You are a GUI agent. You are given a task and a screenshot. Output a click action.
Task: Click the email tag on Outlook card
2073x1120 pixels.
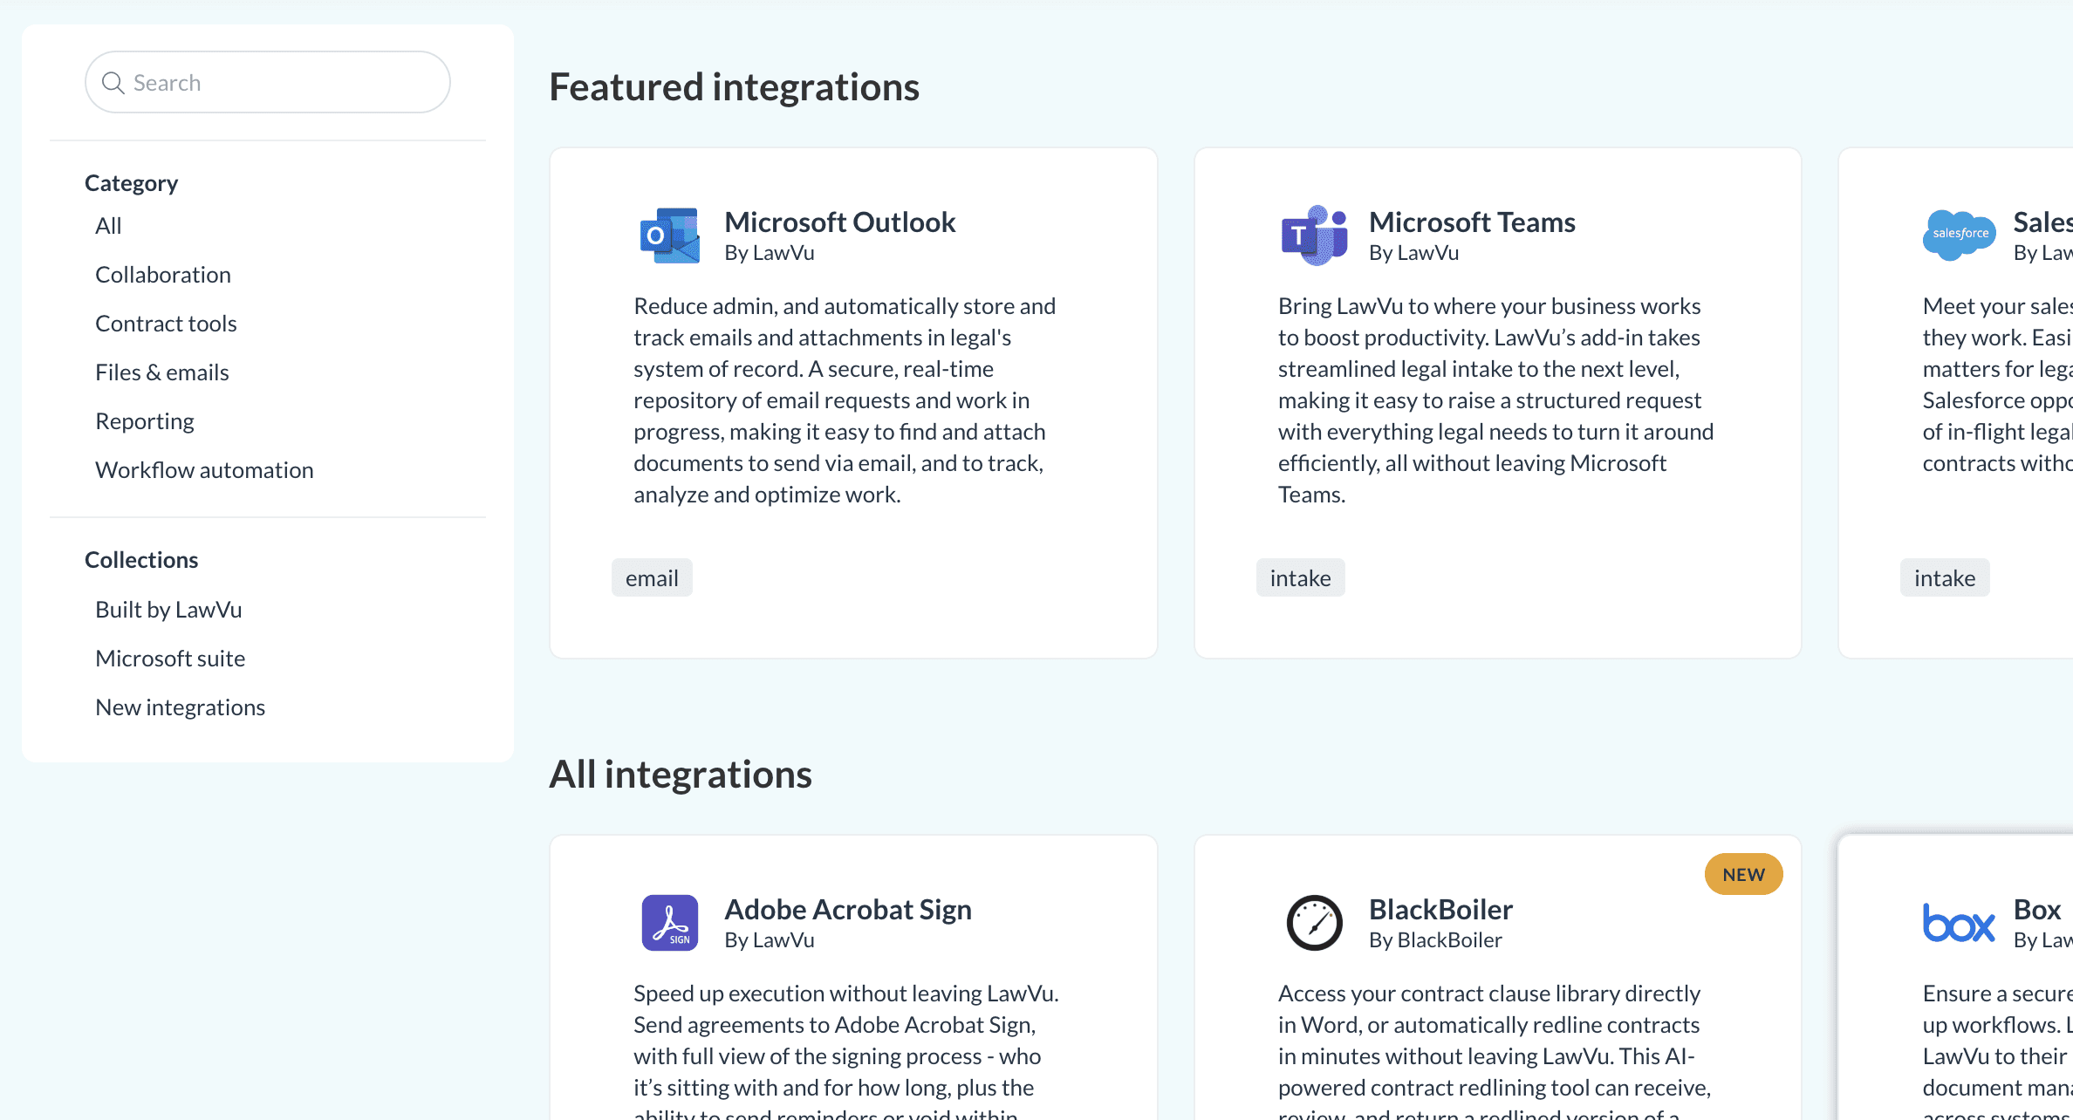[x=652, y=577]
